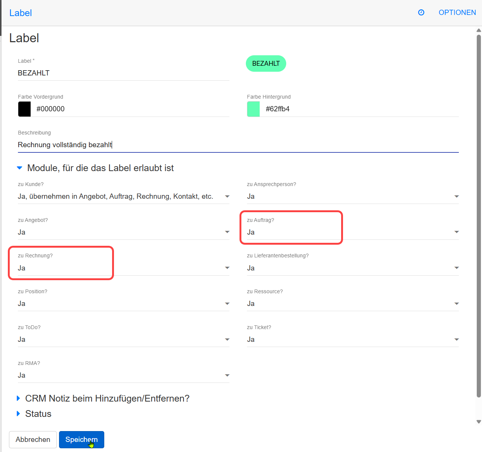
Task: Click the BEZAHLT preview badge
Action: click(266, 64)
